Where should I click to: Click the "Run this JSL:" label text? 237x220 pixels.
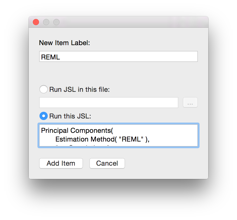tap(70, 116)
